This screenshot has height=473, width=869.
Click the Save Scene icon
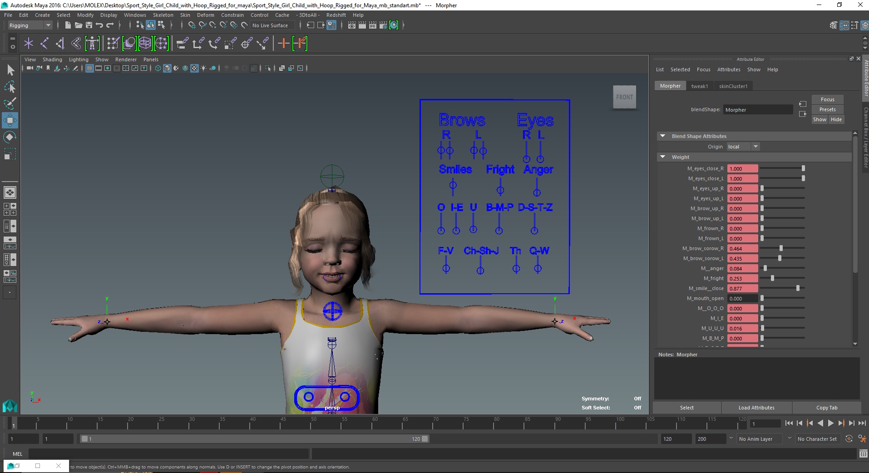89,25
